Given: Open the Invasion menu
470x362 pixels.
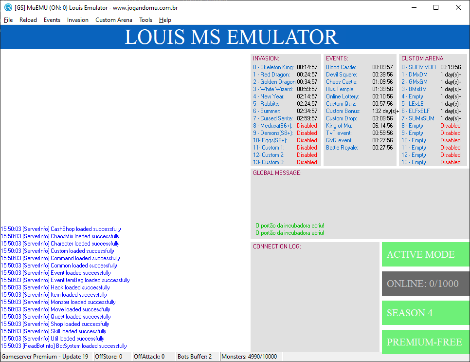Looking at the screenshot, I should (x=78, y=20).
